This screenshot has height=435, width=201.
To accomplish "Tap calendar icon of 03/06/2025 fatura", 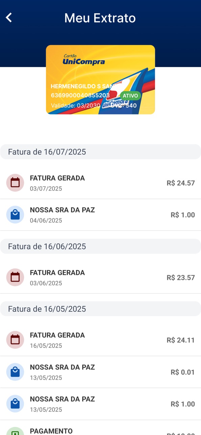I will click(15, 277).
